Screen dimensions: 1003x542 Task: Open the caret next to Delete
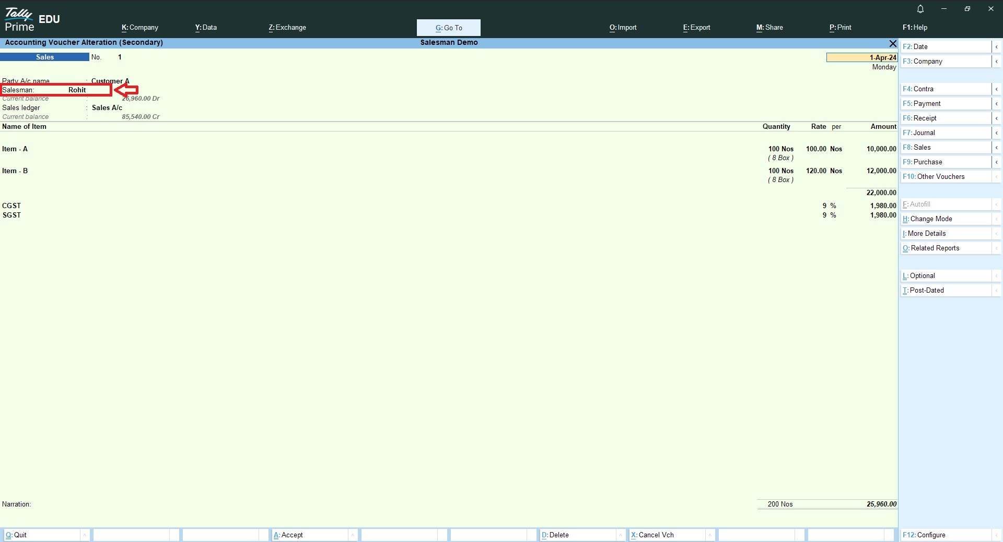[621, 535]
